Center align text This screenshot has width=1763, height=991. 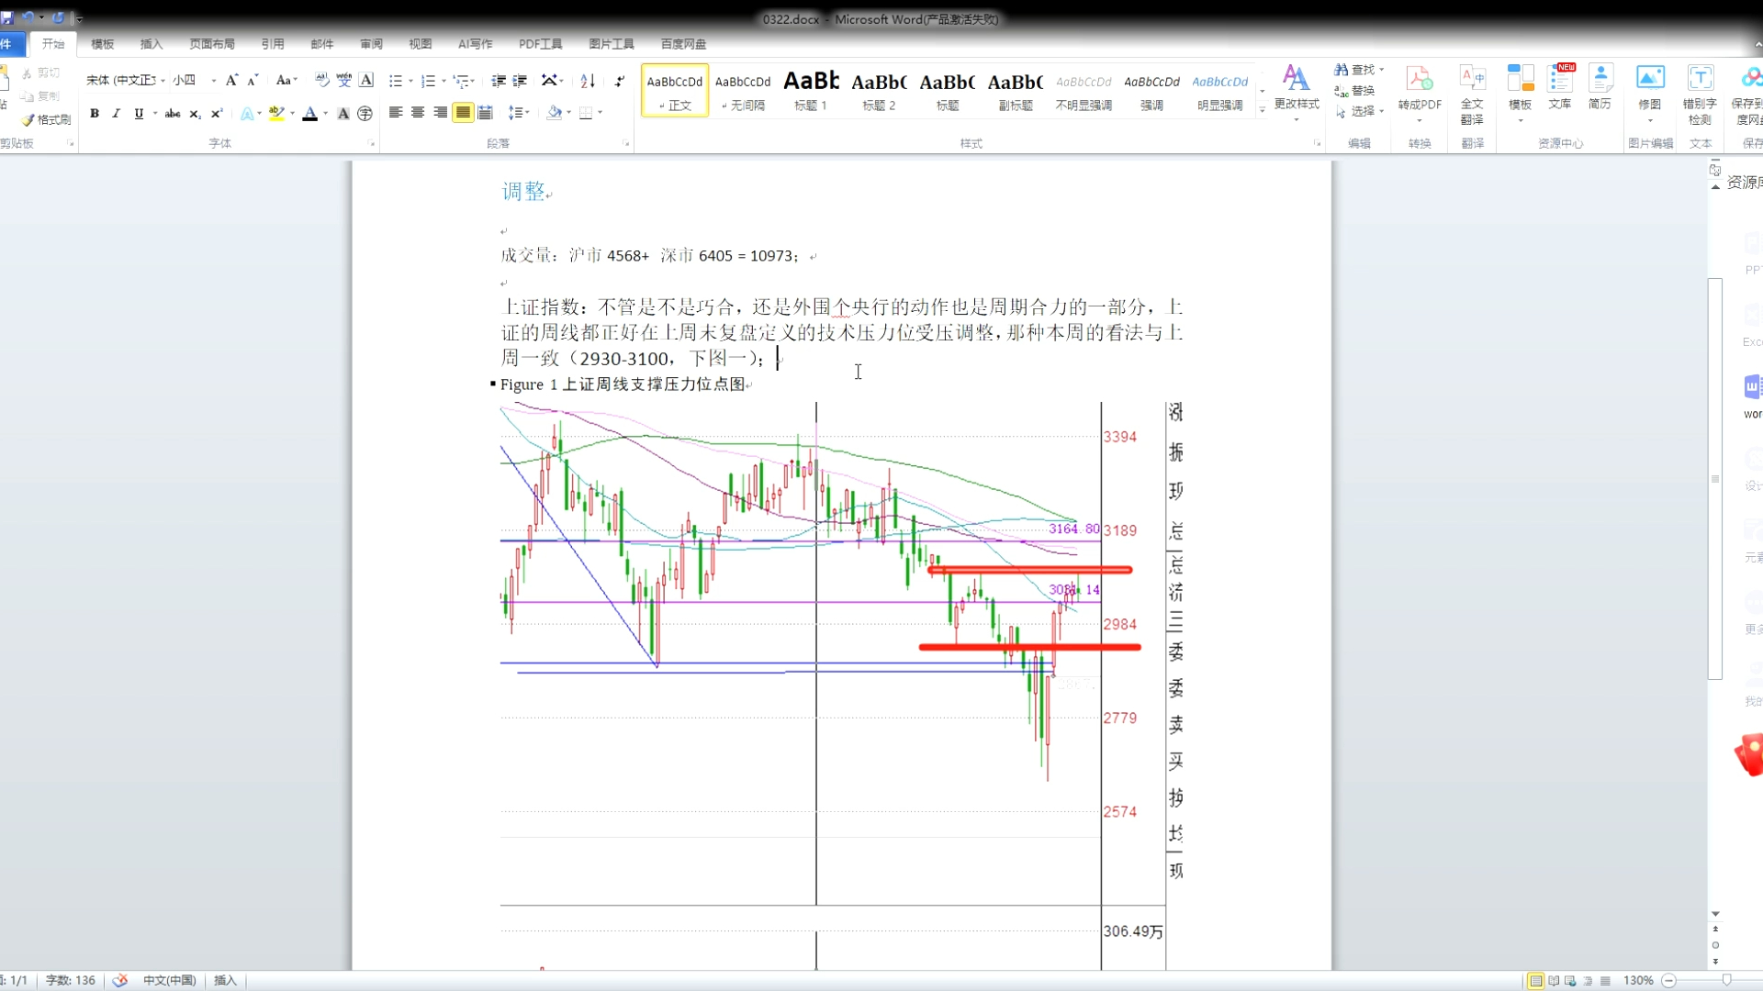[418, 113]
